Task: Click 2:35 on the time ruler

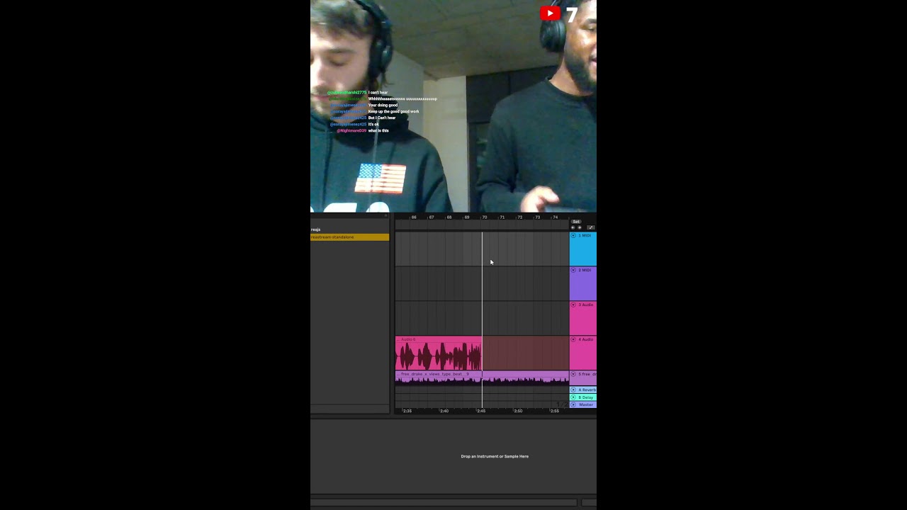Action: [x=407, y=411]
